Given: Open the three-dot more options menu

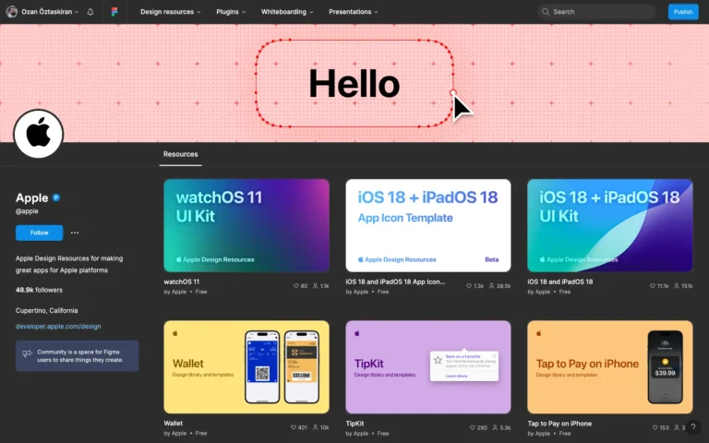Looking at the screenshot, I should point(75,233).
